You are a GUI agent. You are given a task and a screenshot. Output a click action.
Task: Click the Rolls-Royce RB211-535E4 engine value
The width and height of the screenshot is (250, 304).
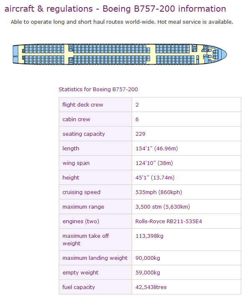click(169, 221)
